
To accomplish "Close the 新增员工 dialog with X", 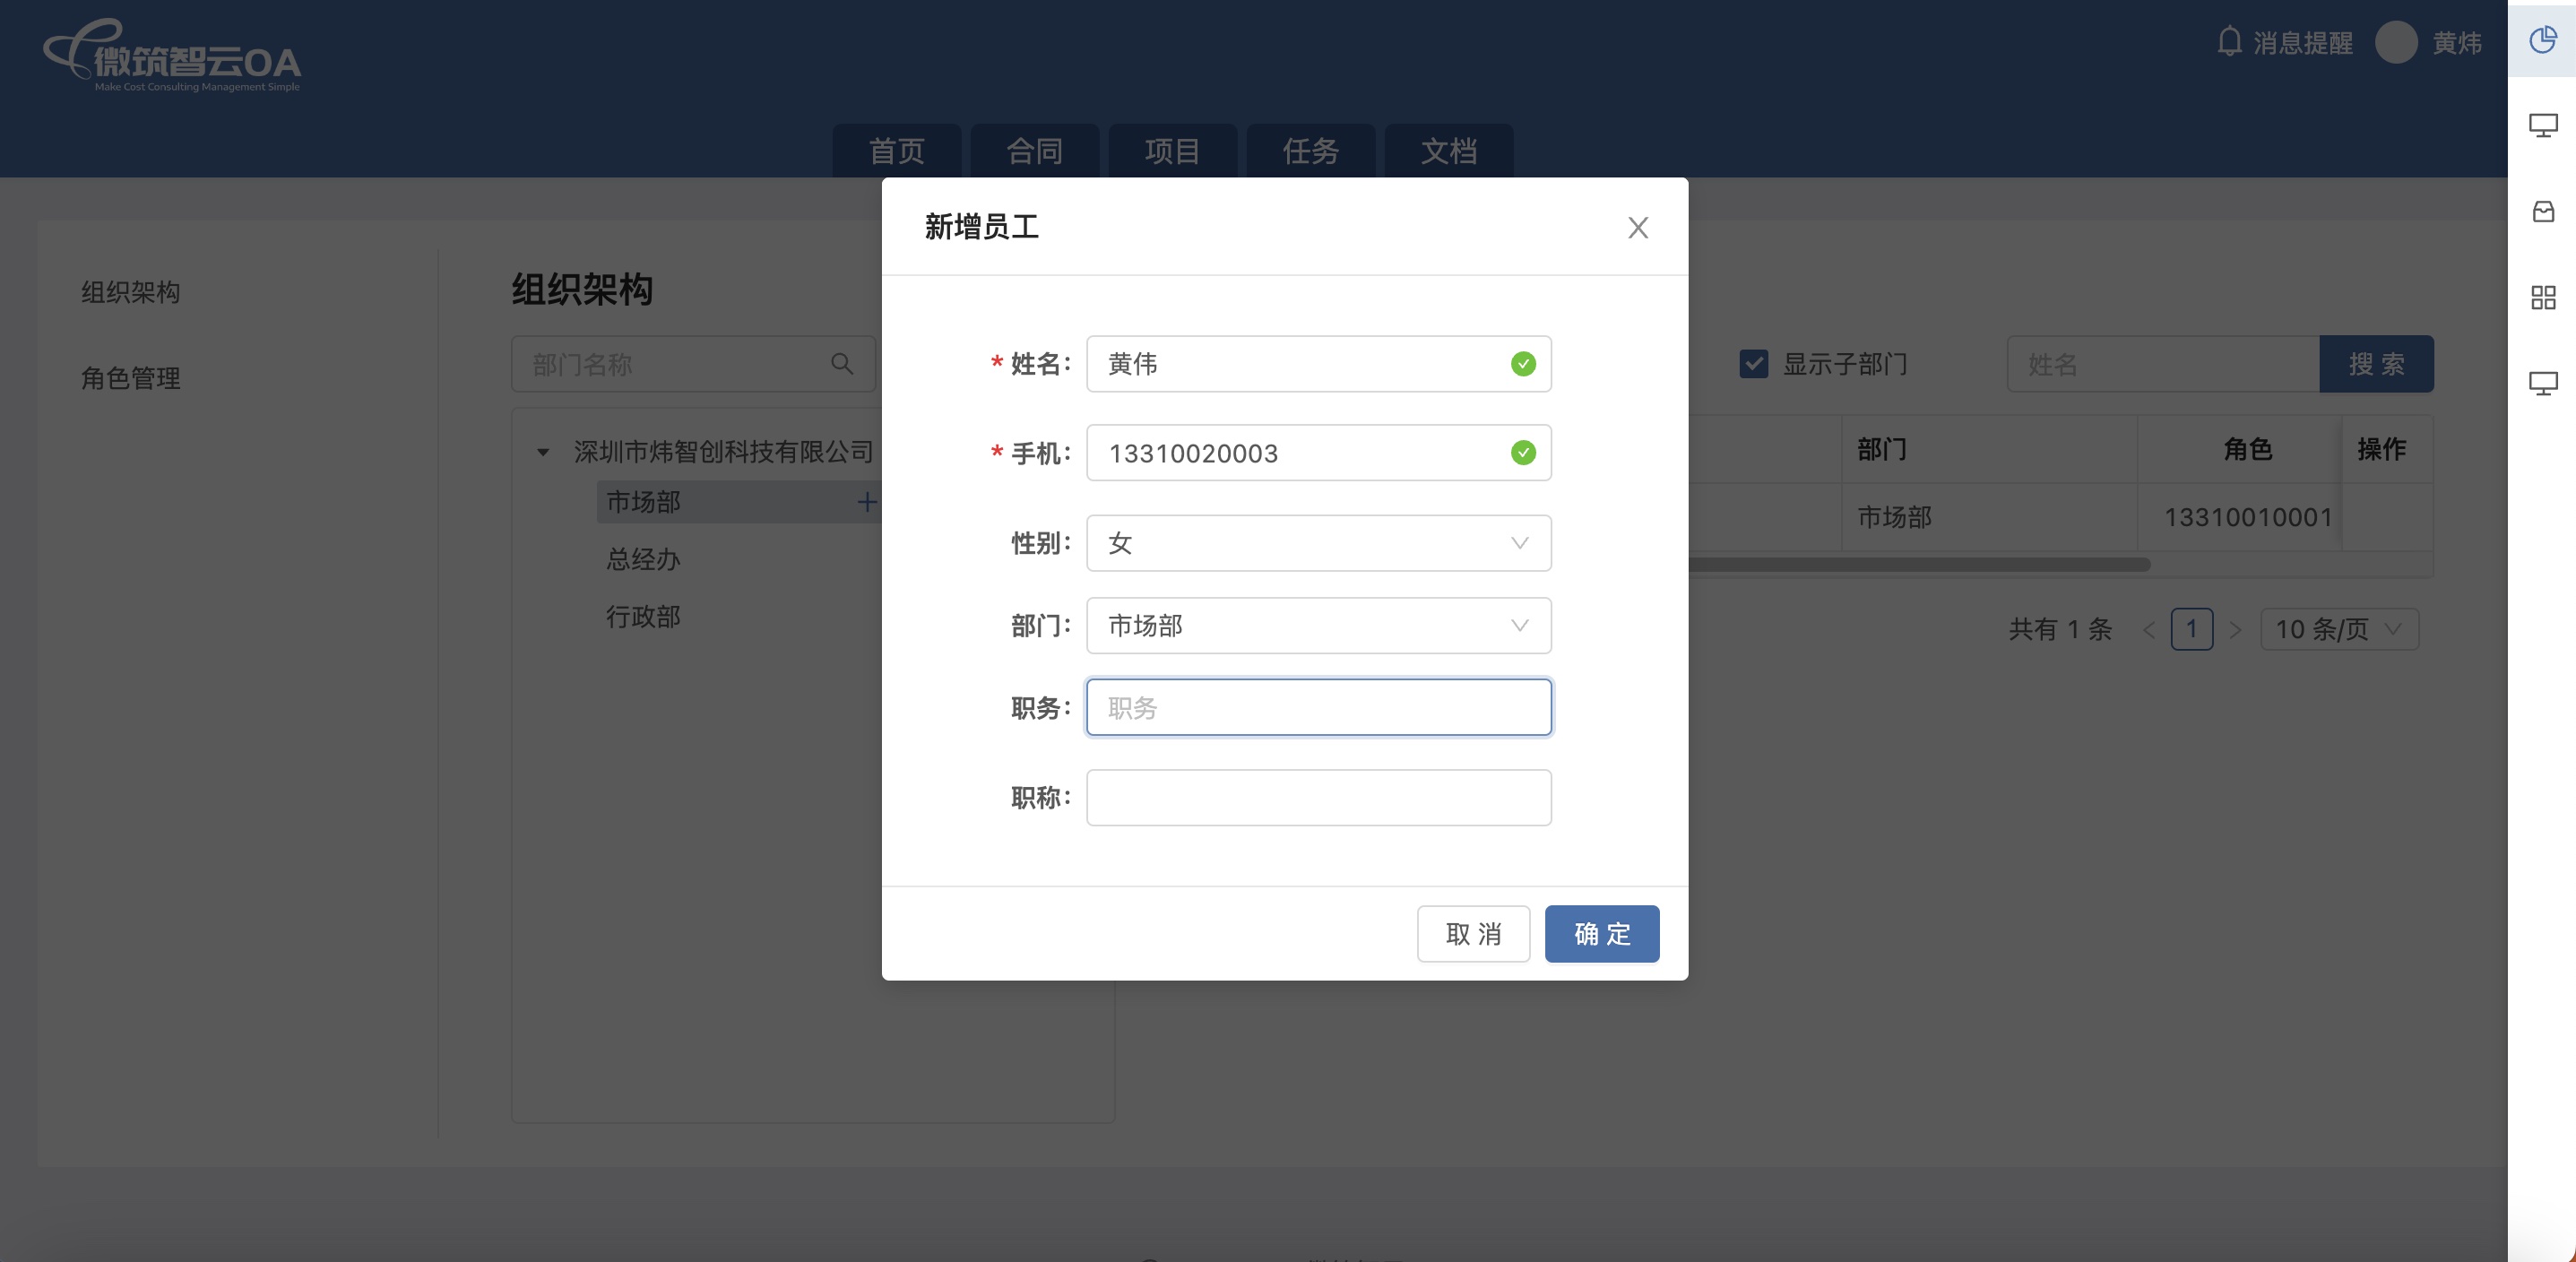I will 1637,228.
